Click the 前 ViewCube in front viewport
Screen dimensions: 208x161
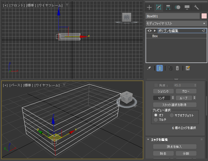(127, 17)
